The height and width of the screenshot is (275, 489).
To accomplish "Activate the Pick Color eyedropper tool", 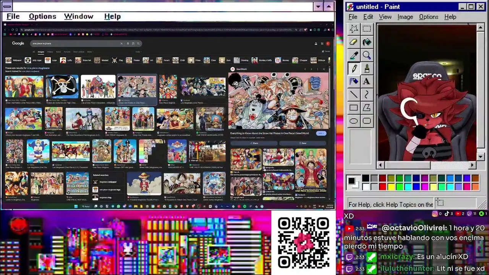I will point(354,56).
